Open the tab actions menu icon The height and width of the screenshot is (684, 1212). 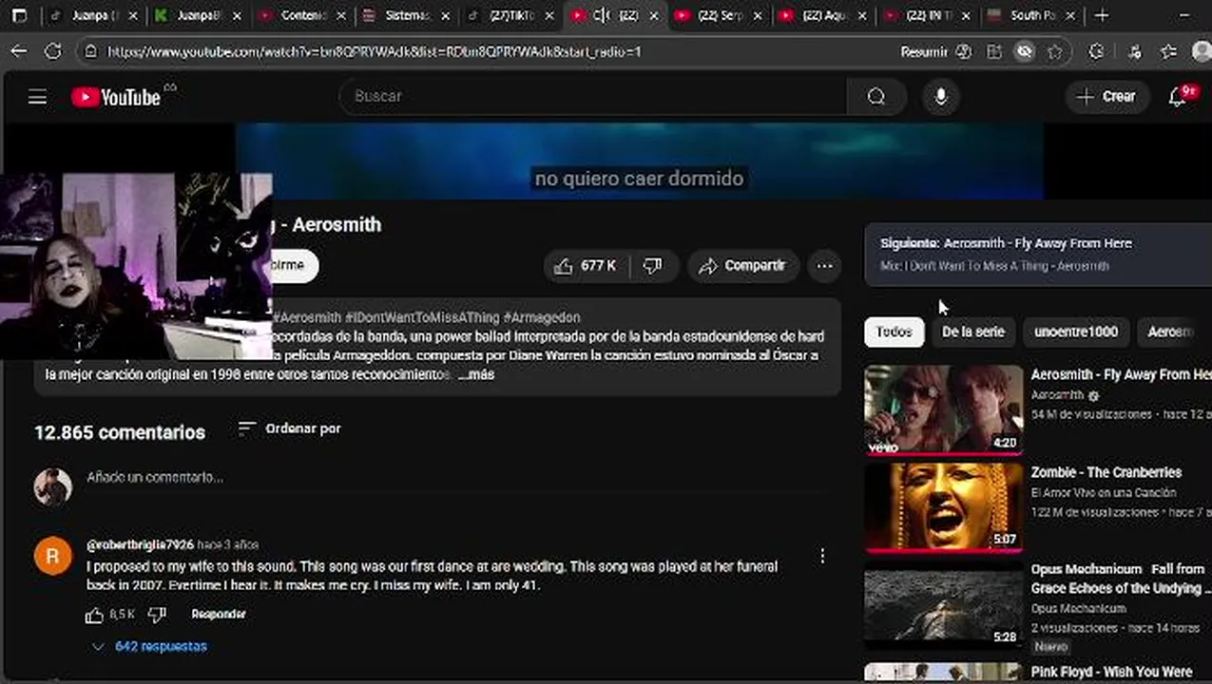coord(19,15)
